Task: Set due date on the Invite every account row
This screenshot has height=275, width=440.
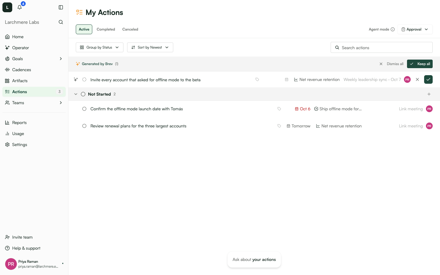Action: pos(287,79)
